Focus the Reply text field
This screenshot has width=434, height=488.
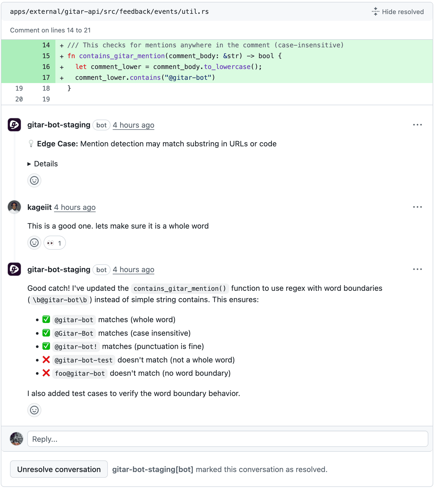[x=228, y=439]
